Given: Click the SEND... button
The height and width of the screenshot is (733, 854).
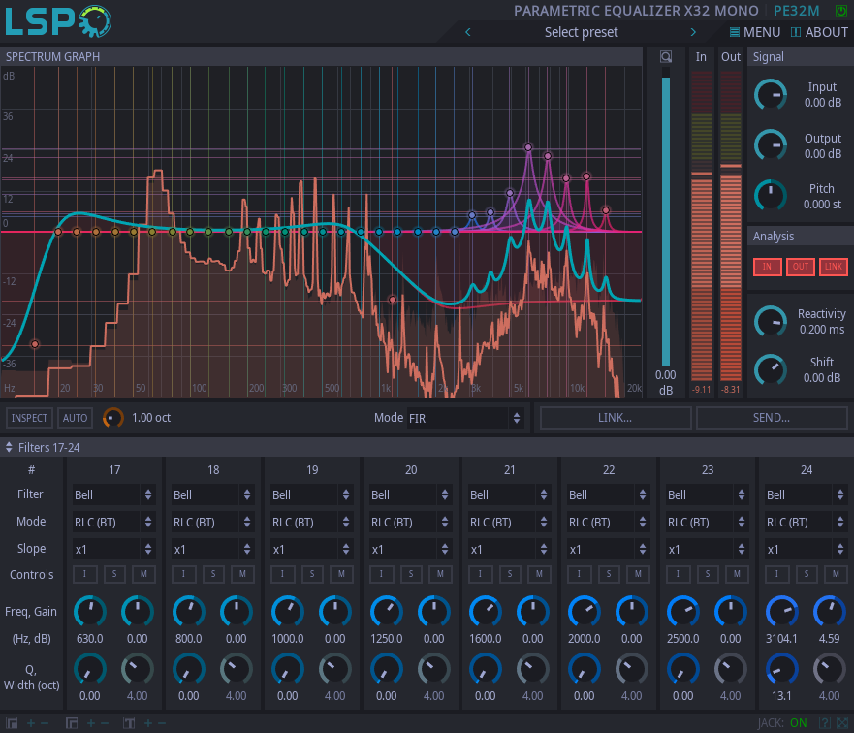Looking at the screenshot, I should (x=772, y=417).
